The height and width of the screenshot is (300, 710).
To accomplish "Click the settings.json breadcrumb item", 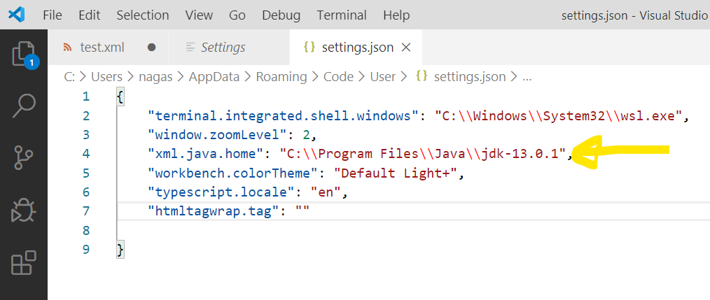I will pyautogui.click(x=468, y=77).
